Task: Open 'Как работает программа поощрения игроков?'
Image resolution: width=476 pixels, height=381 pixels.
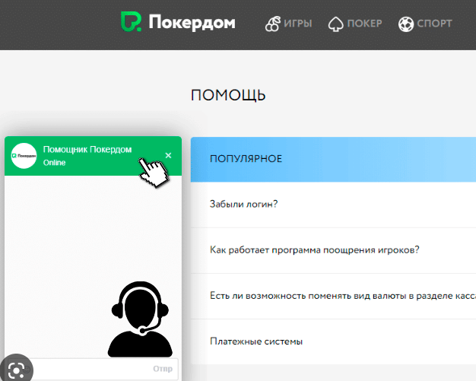Action: coord(333,250)
